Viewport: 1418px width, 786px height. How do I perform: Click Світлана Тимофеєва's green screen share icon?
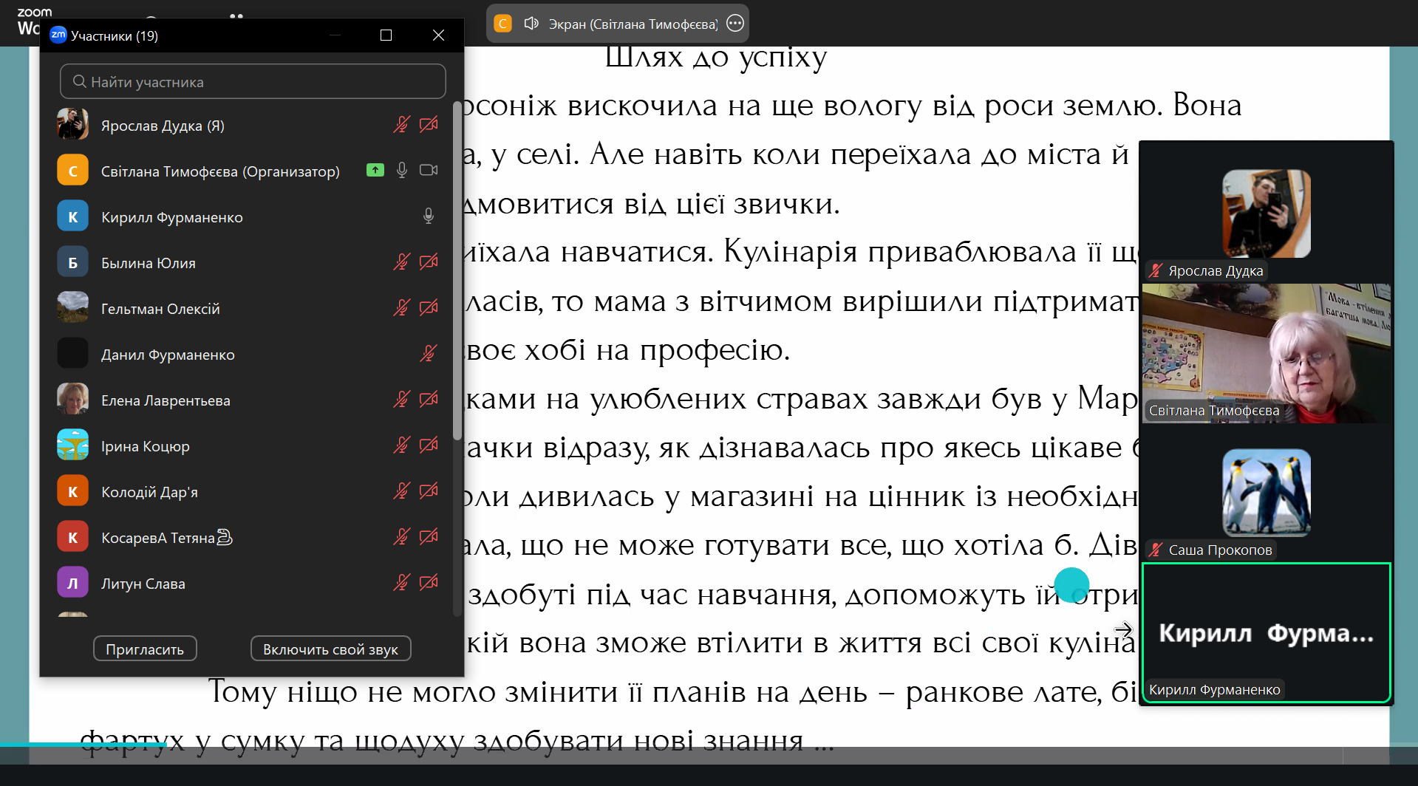[x=375, y=171]
